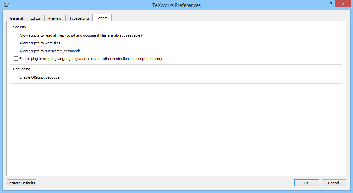Click the Restore Defaults button

[21, 183]
